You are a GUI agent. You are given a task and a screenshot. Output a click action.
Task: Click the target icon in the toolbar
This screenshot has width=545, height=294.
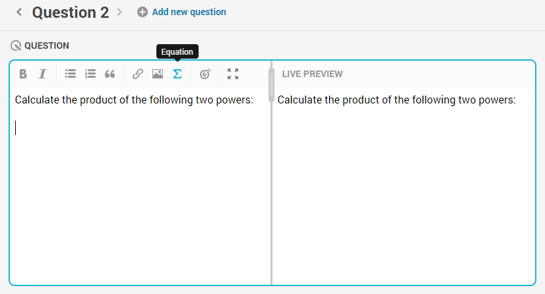point(205,74)
